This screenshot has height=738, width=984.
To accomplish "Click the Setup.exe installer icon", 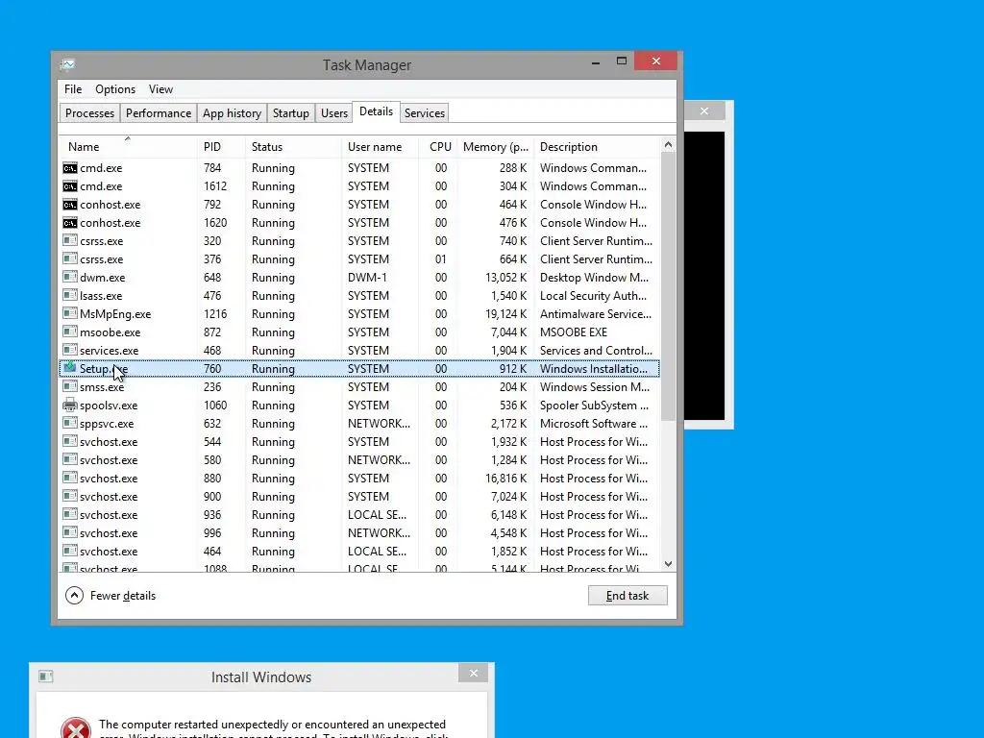I will point(69,368).
